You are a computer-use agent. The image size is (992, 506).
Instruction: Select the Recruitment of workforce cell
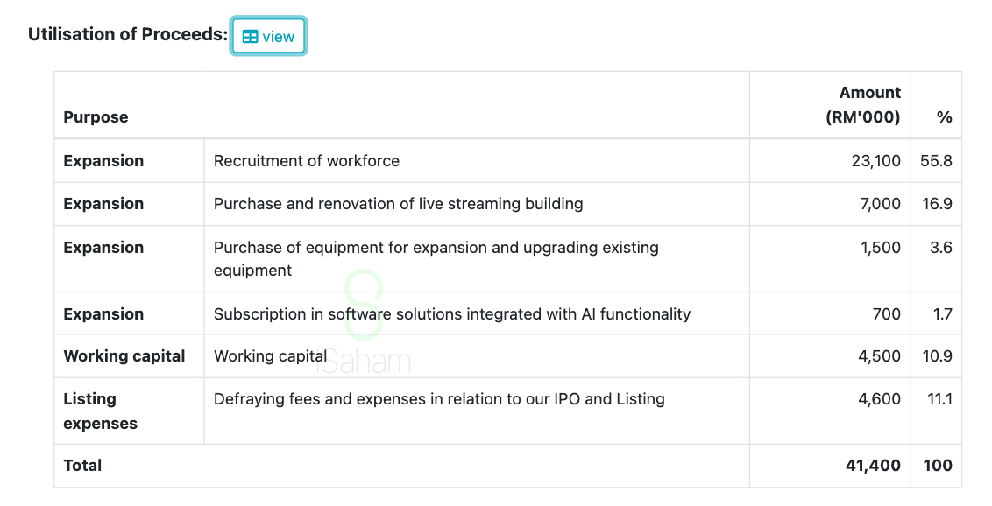click(x=307, y=161)
